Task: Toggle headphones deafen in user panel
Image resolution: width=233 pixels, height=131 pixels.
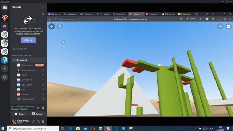Action: pyautogui.click(x=38, y=122)
